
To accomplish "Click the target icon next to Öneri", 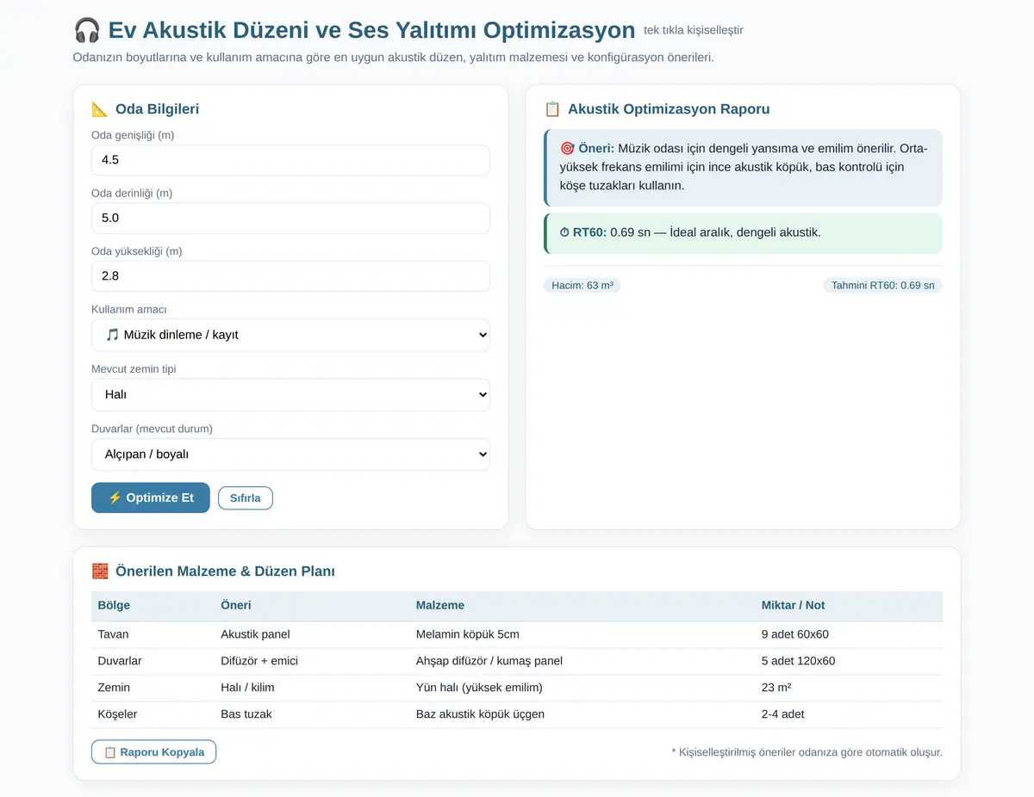I will 567,148.
